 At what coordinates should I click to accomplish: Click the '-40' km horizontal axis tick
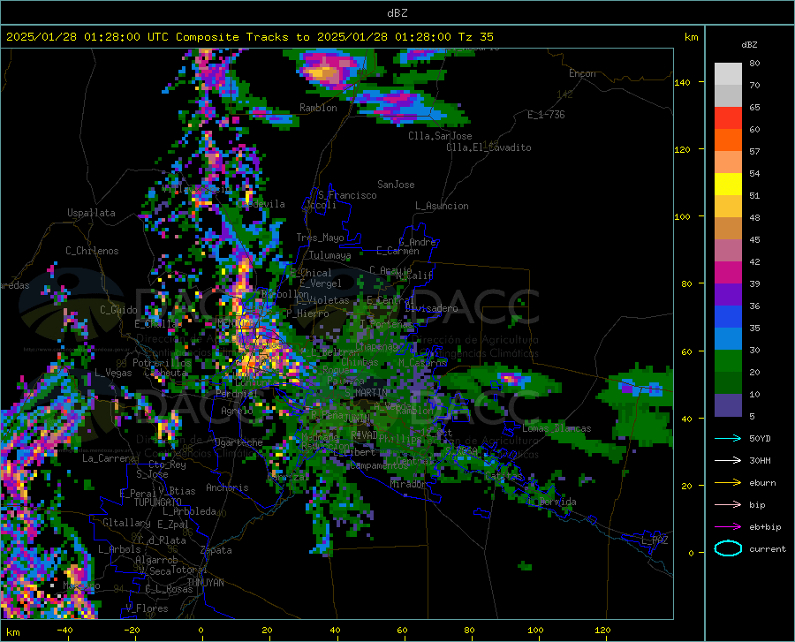pos(64,630)
